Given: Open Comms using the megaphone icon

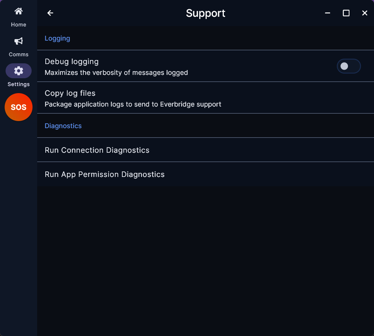Looking at the screenshot, I should 18,41.
